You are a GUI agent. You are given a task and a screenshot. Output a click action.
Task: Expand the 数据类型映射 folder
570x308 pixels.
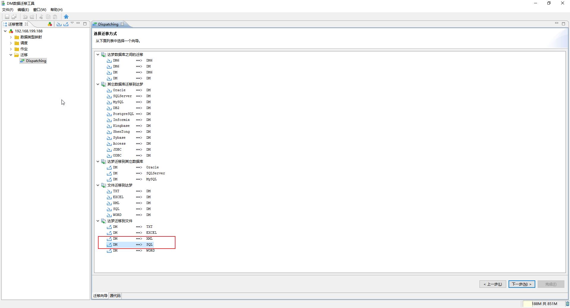point(11,37)
